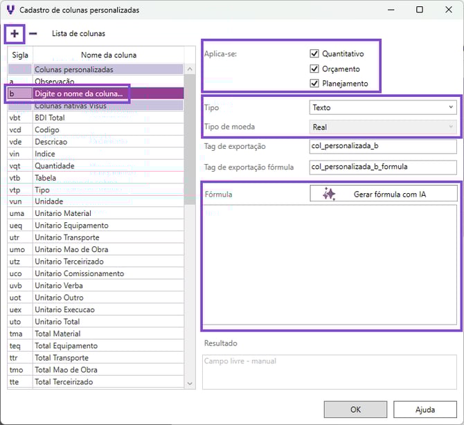Disable the Planejamento checkbox
The width and height of the screenshot is (464, 425).
coord(314,84)
